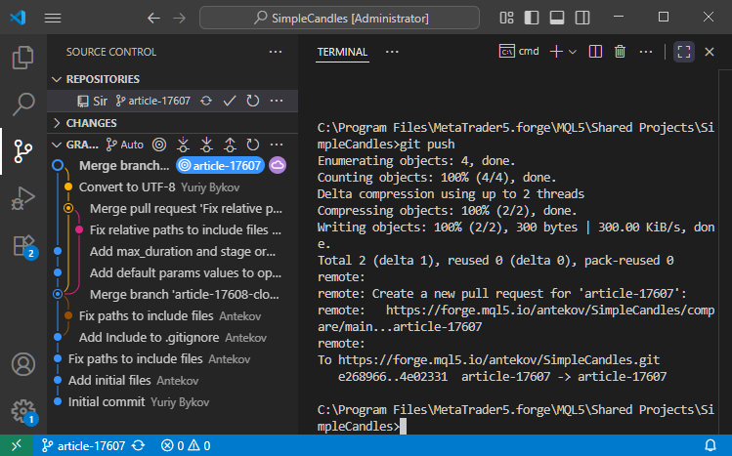Click the article-17607 branch badge in graph
The width and height of the screenshot is (732, 456).
pyautogui.click(x=220, y=166)
